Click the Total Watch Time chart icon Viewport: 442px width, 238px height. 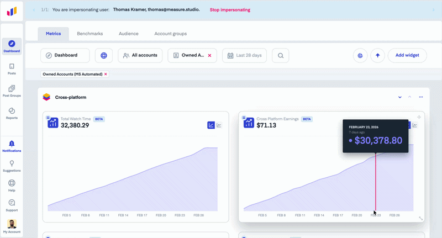[x=53, y=123]
